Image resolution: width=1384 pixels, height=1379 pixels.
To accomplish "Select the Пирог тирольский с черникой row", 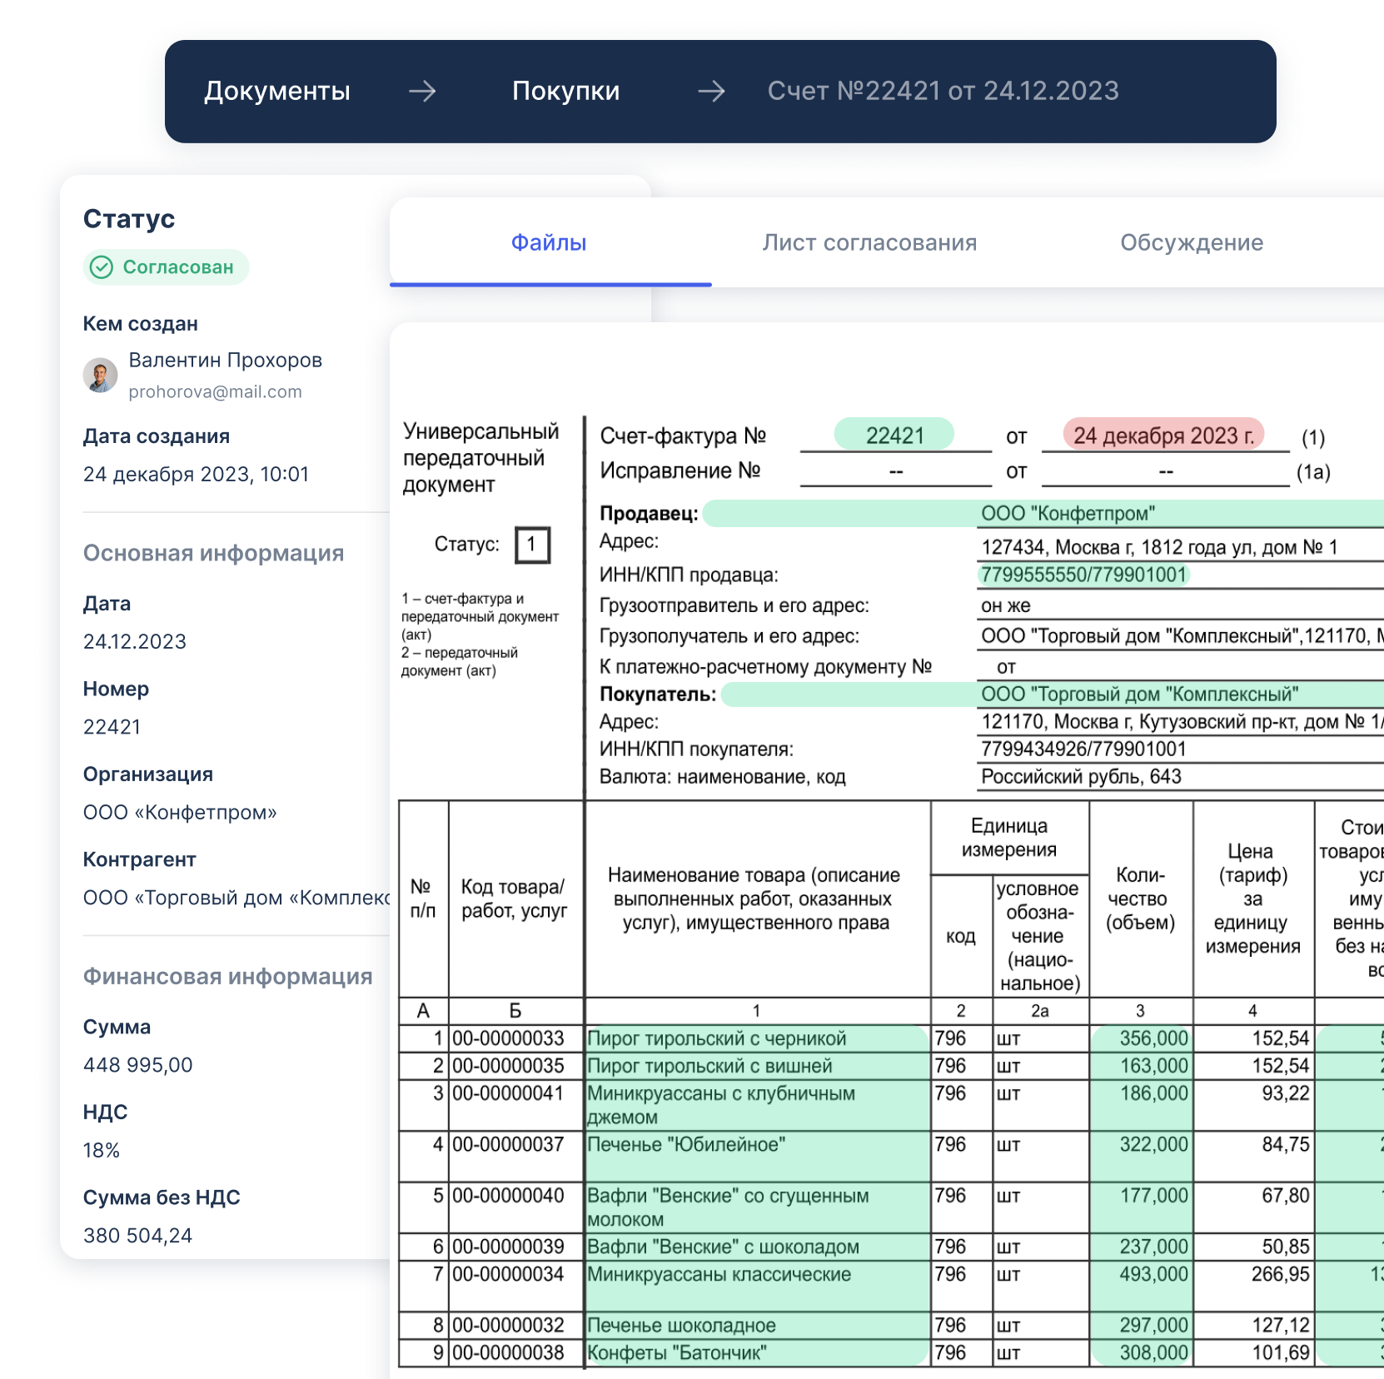I will [x=716, y=1038].
